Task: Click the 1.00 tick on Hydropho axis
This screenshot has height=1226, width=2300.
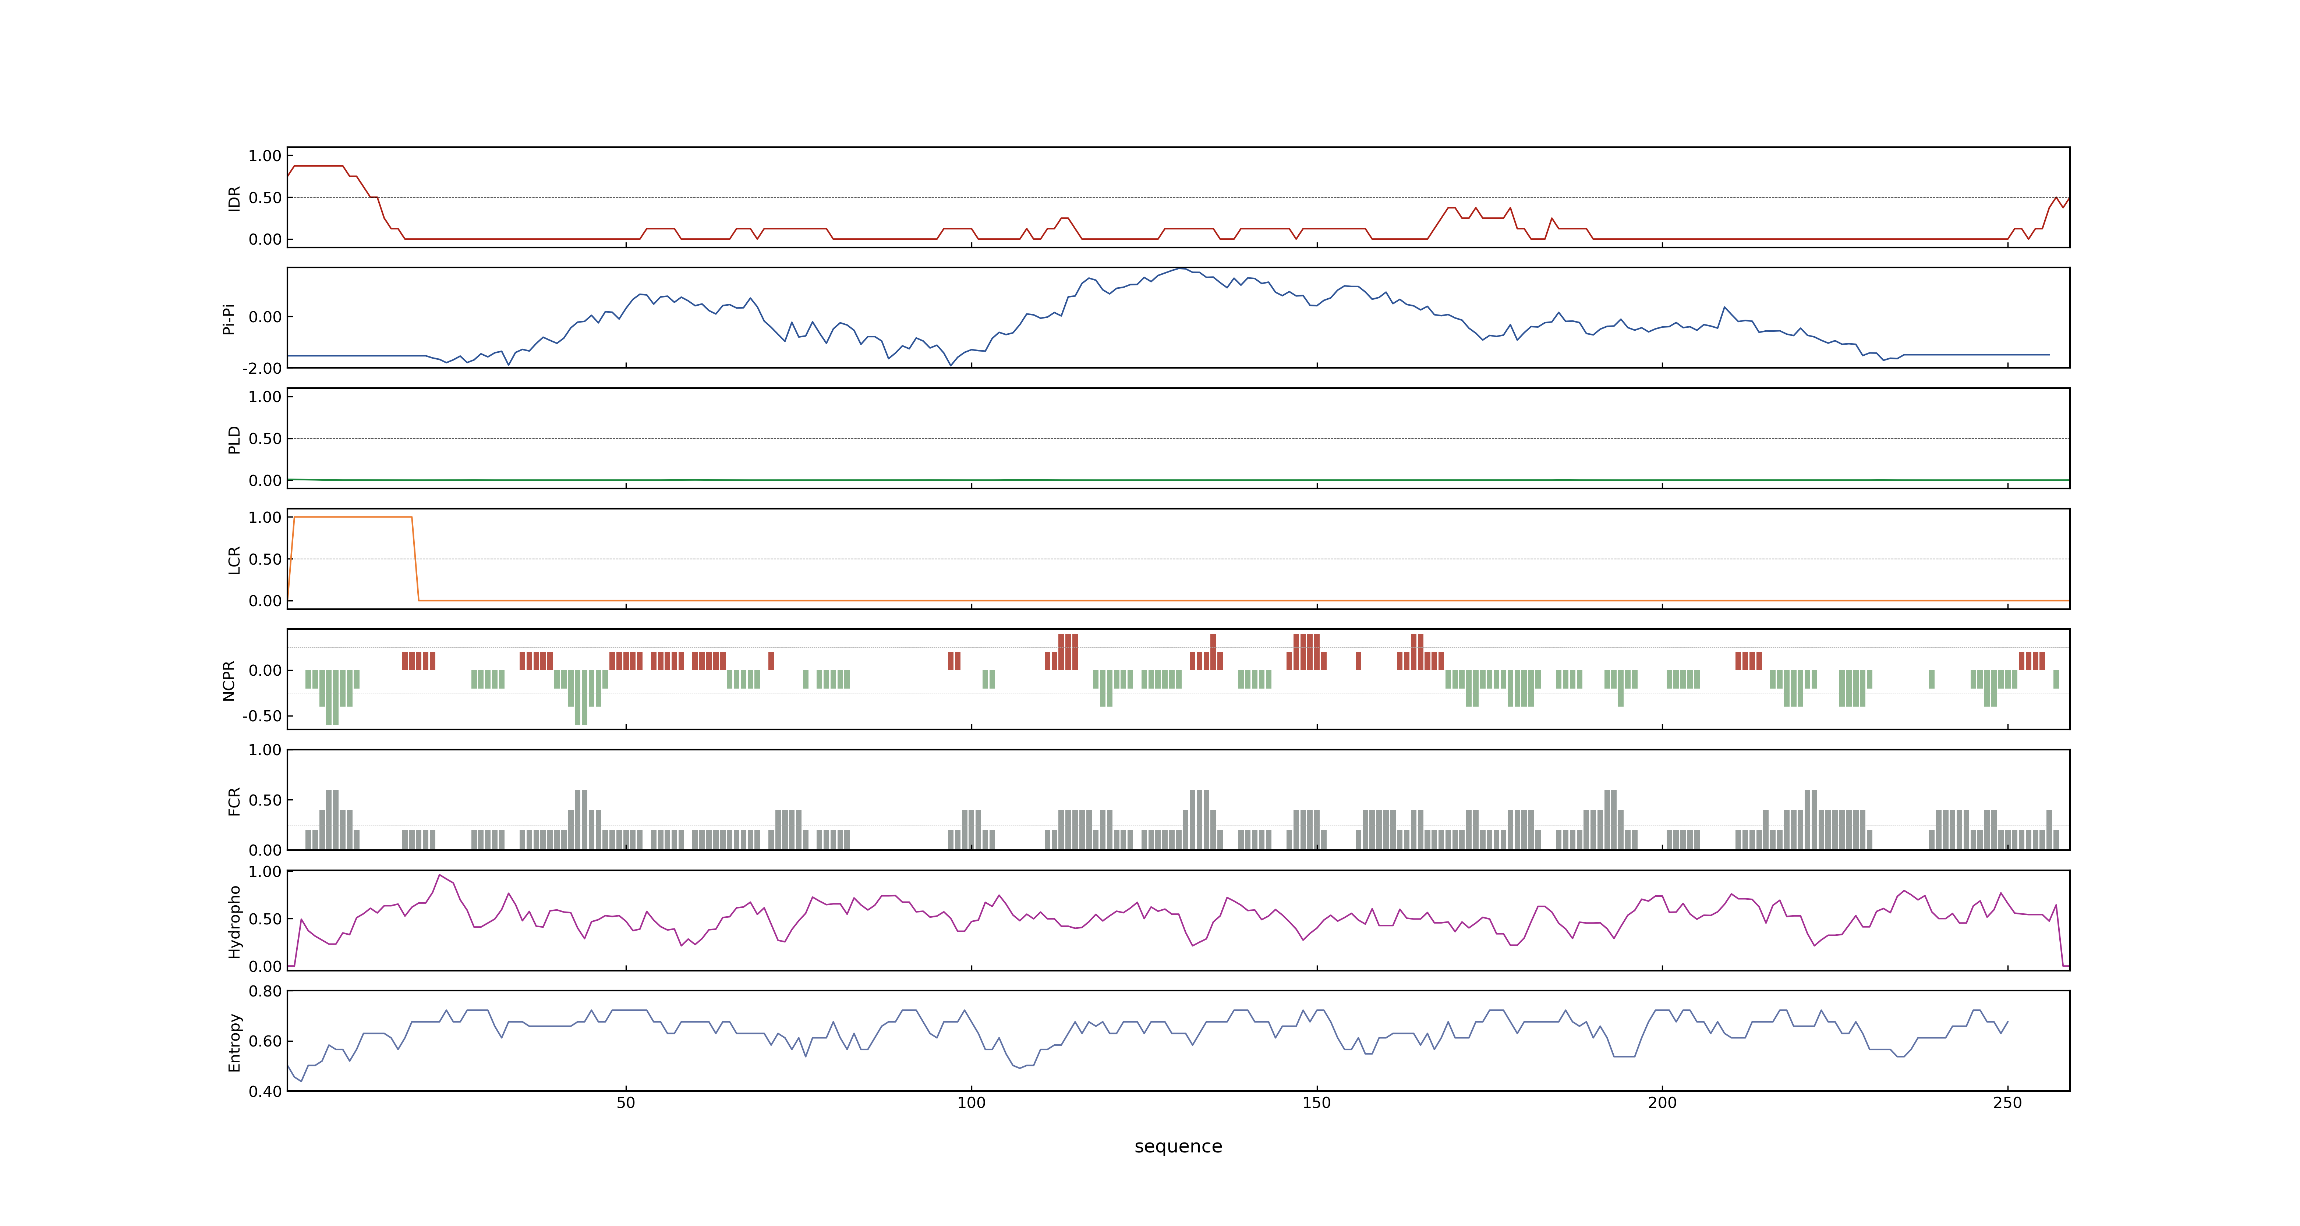Action: point(265,871)
